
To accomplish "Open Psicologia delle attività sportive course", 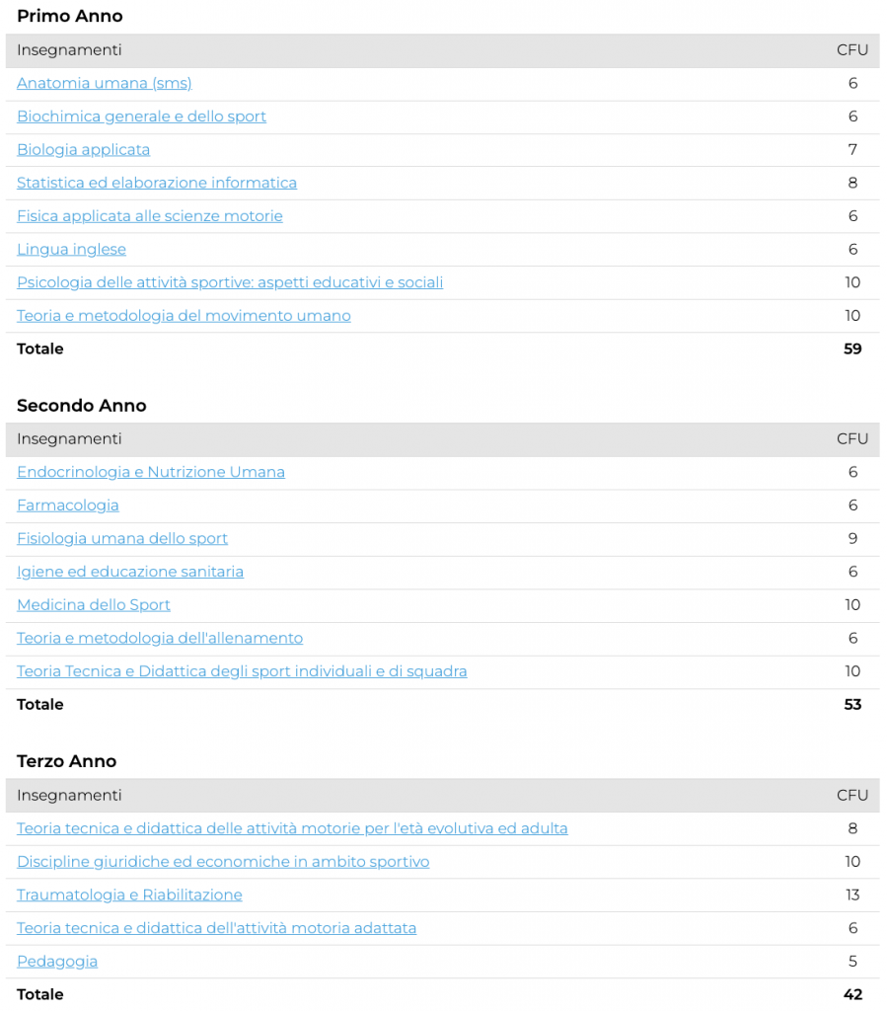I will (229, 282).
